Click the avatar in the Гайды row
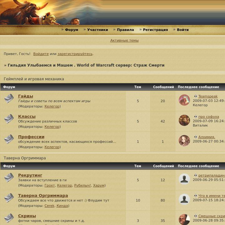Viewport: 225px width, 225px height. pyautogui.click(x=184, y=100)
